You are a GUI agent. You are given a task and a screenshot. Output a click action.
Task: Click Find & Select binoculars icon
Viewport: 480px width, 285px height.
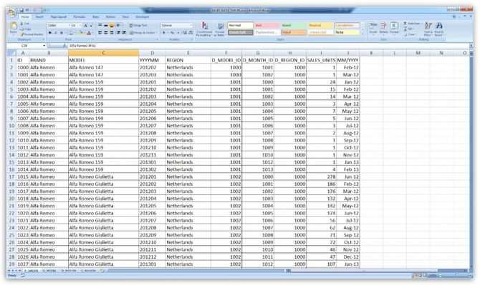(438, 29)
